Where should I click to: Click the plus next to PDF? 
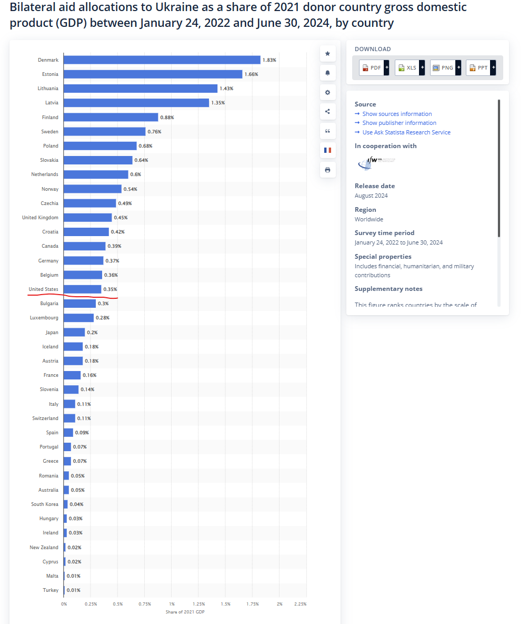[x=387, y=67]
